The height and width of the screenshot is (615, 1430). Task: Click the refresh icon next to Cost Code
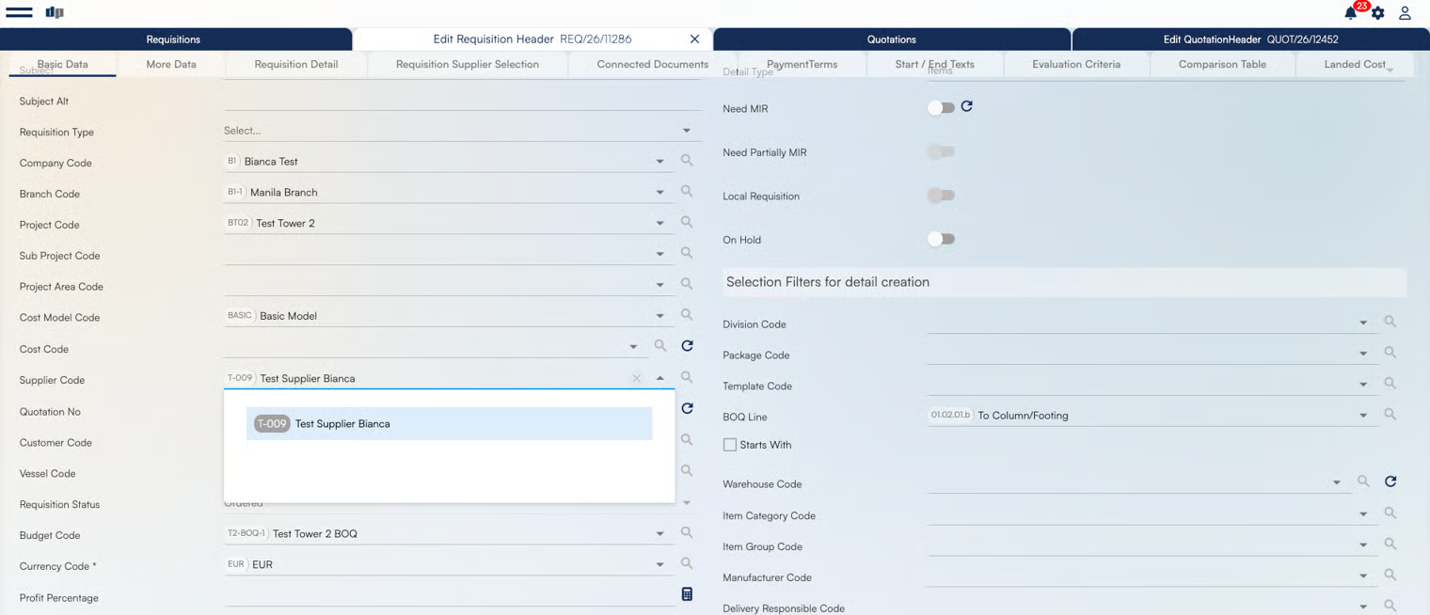click(687, 346)
